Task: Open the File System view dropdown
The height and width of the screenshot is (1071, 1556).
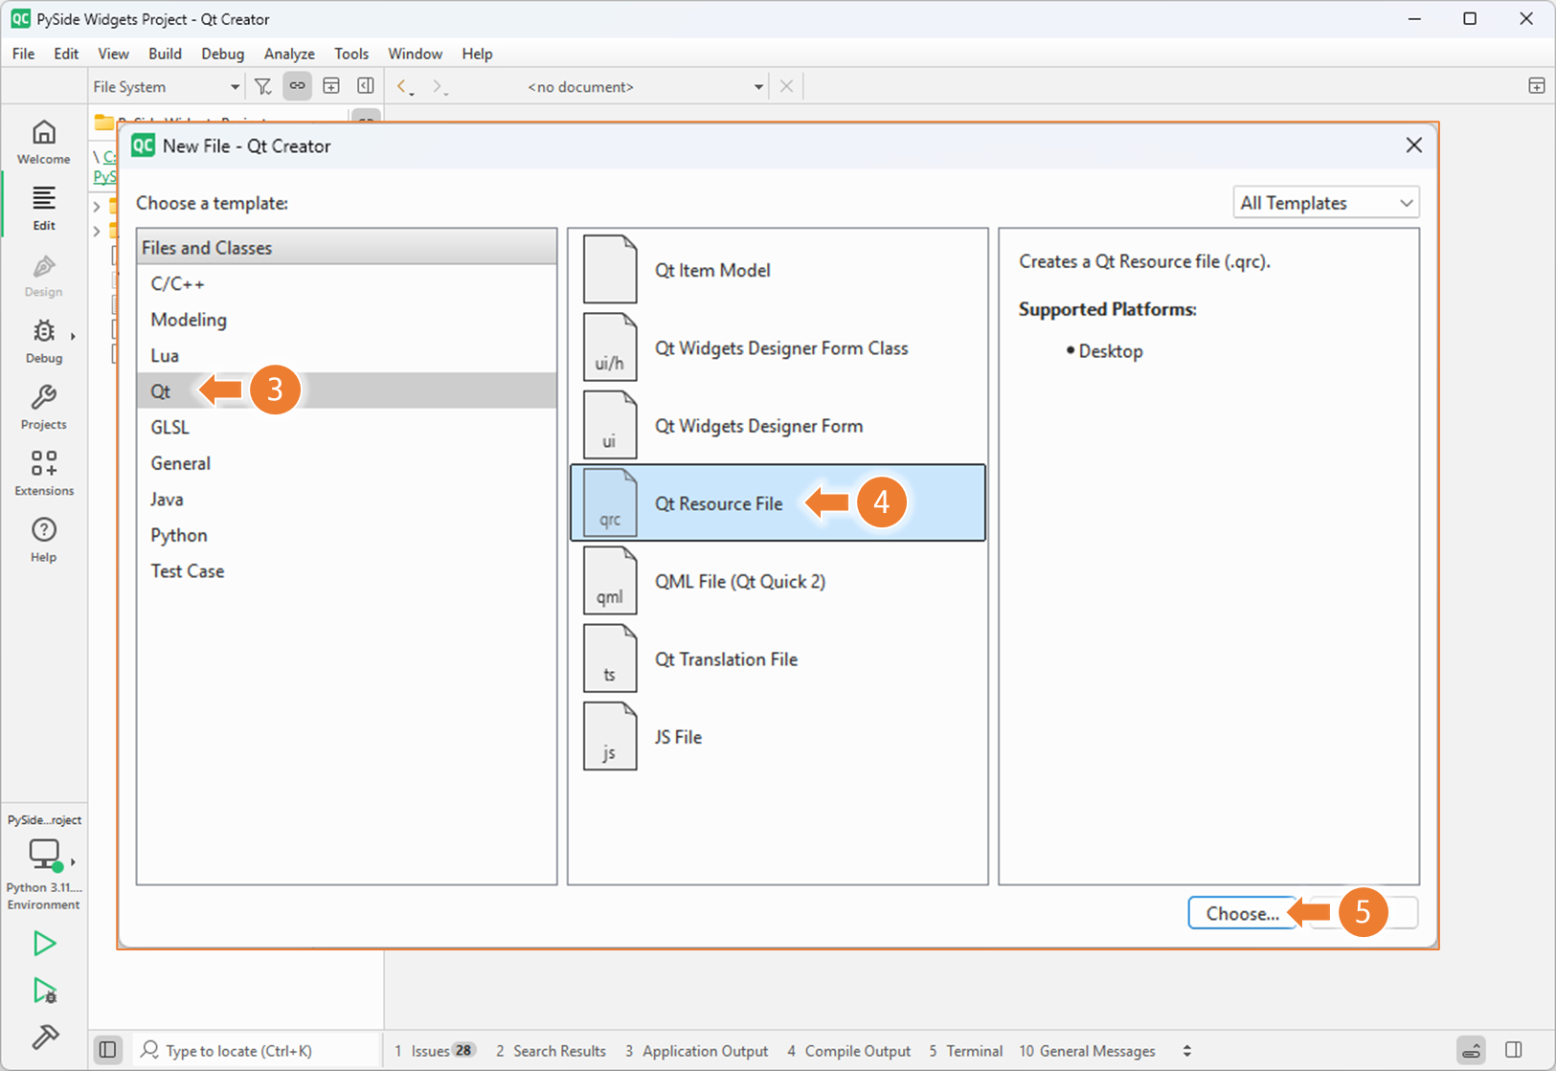Action: click(166, 86)
